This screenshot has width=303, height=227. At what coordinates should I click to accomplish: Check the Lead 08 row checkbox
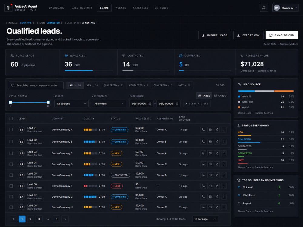click(x=11, y=207)
